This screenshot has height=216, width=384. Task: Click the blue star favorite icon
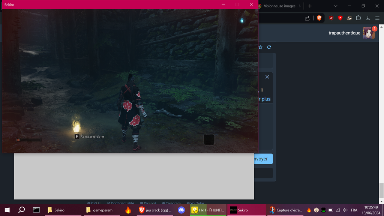[x=260, y=47]
